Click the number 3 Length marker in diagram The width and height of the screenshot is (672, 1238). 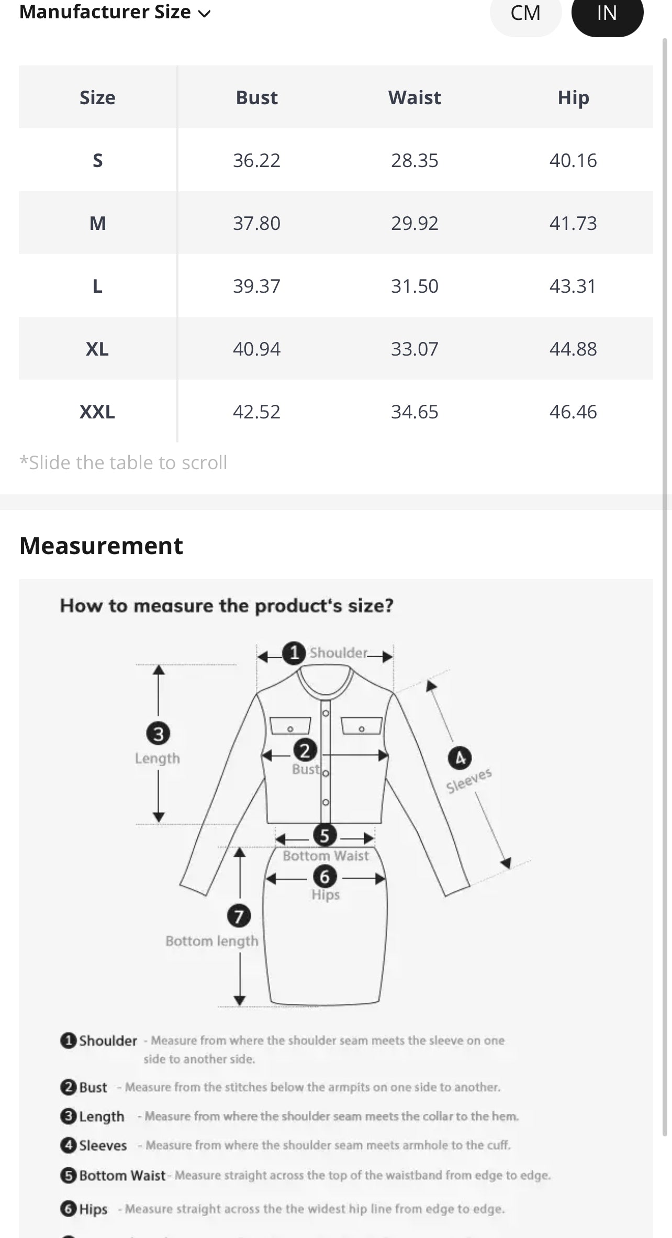coord(158,734)
